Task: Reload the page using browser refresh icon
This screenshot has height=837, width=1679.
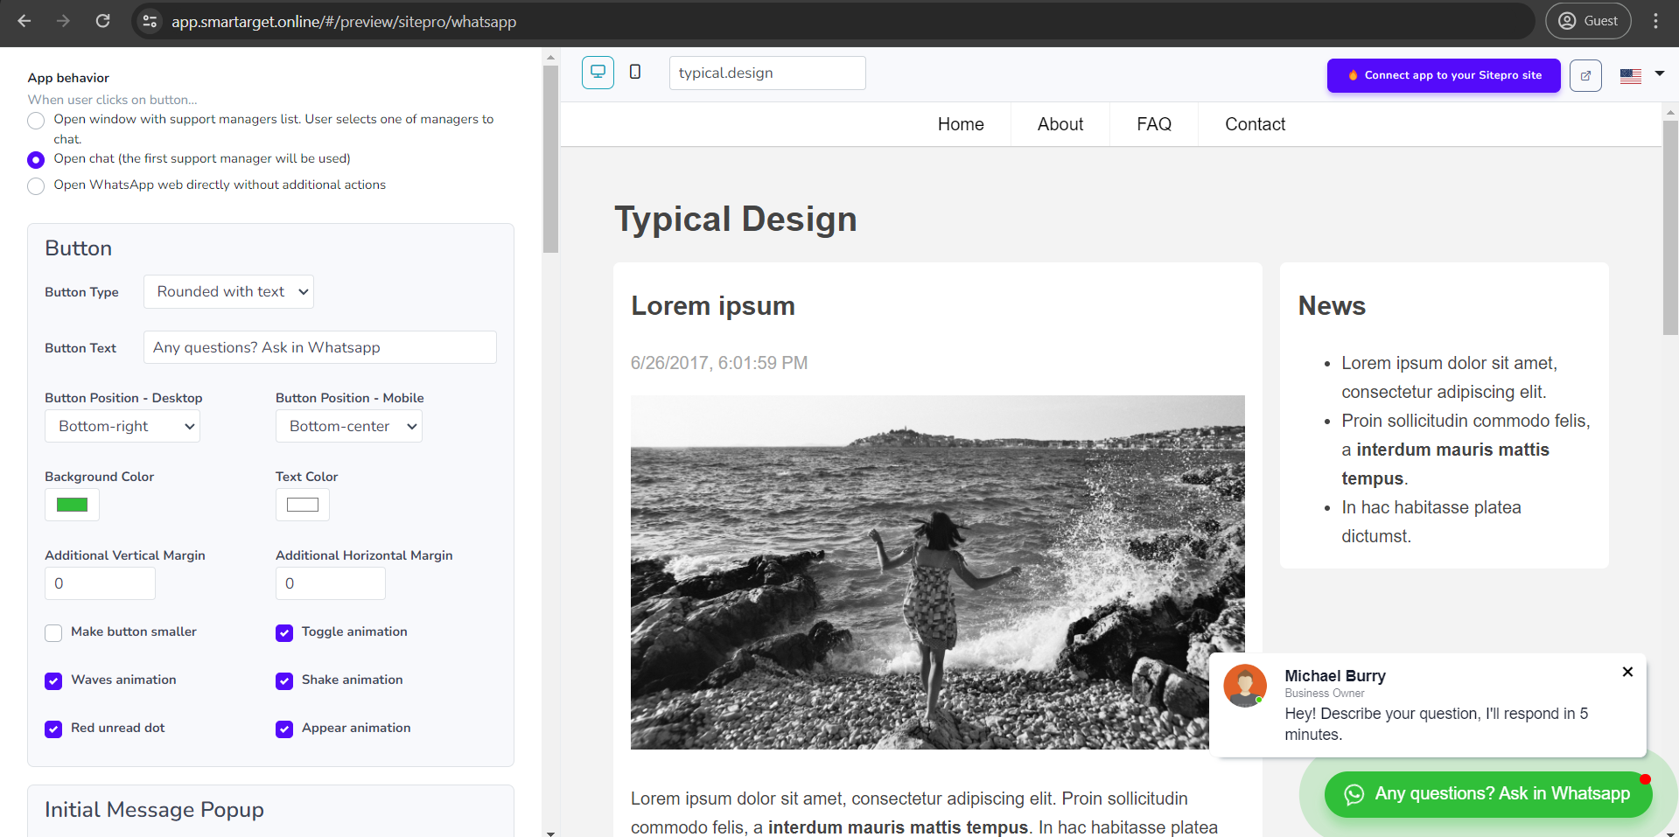Action: pyautogui.click(x=102, y=21)
